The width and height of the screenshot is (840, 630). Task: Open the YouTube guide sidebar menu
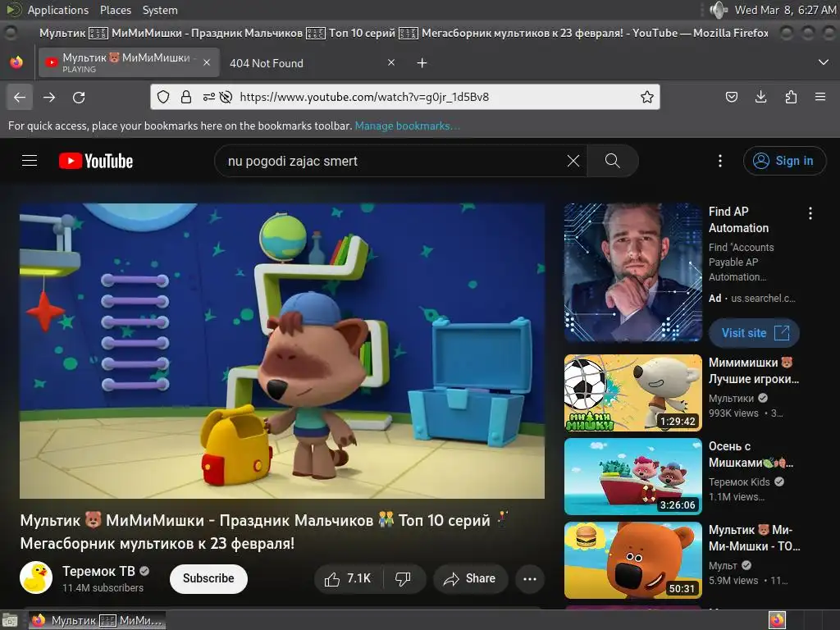tap(30, 161)
